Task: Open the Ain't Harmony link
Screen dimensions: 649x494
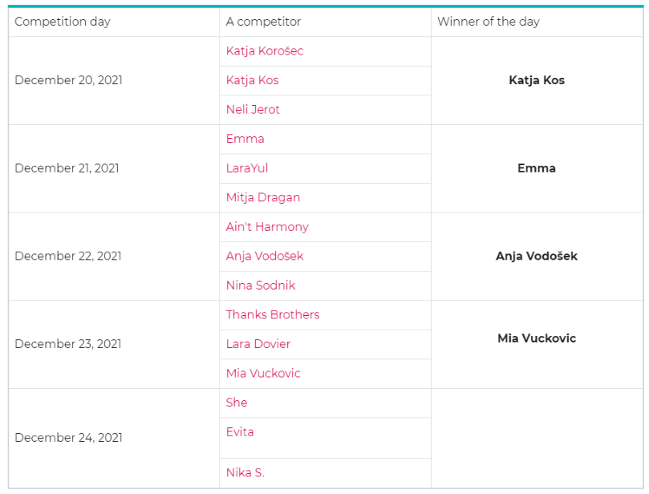Action: point(267,227)
